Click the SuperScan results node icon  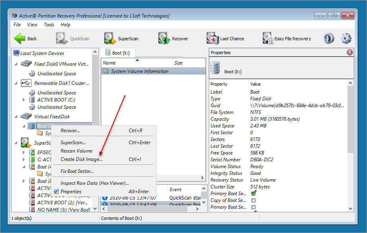(x=26, y=143)
